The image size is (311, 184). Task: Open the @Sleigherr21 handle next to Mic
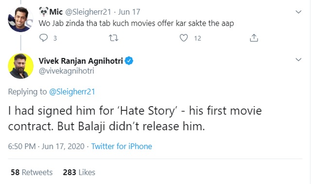(88, 12)
